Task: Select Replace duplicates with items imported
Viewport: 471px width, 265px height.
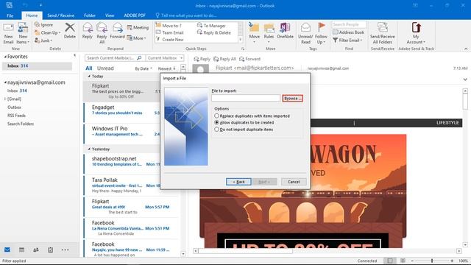Action: (x=216, y=116)
